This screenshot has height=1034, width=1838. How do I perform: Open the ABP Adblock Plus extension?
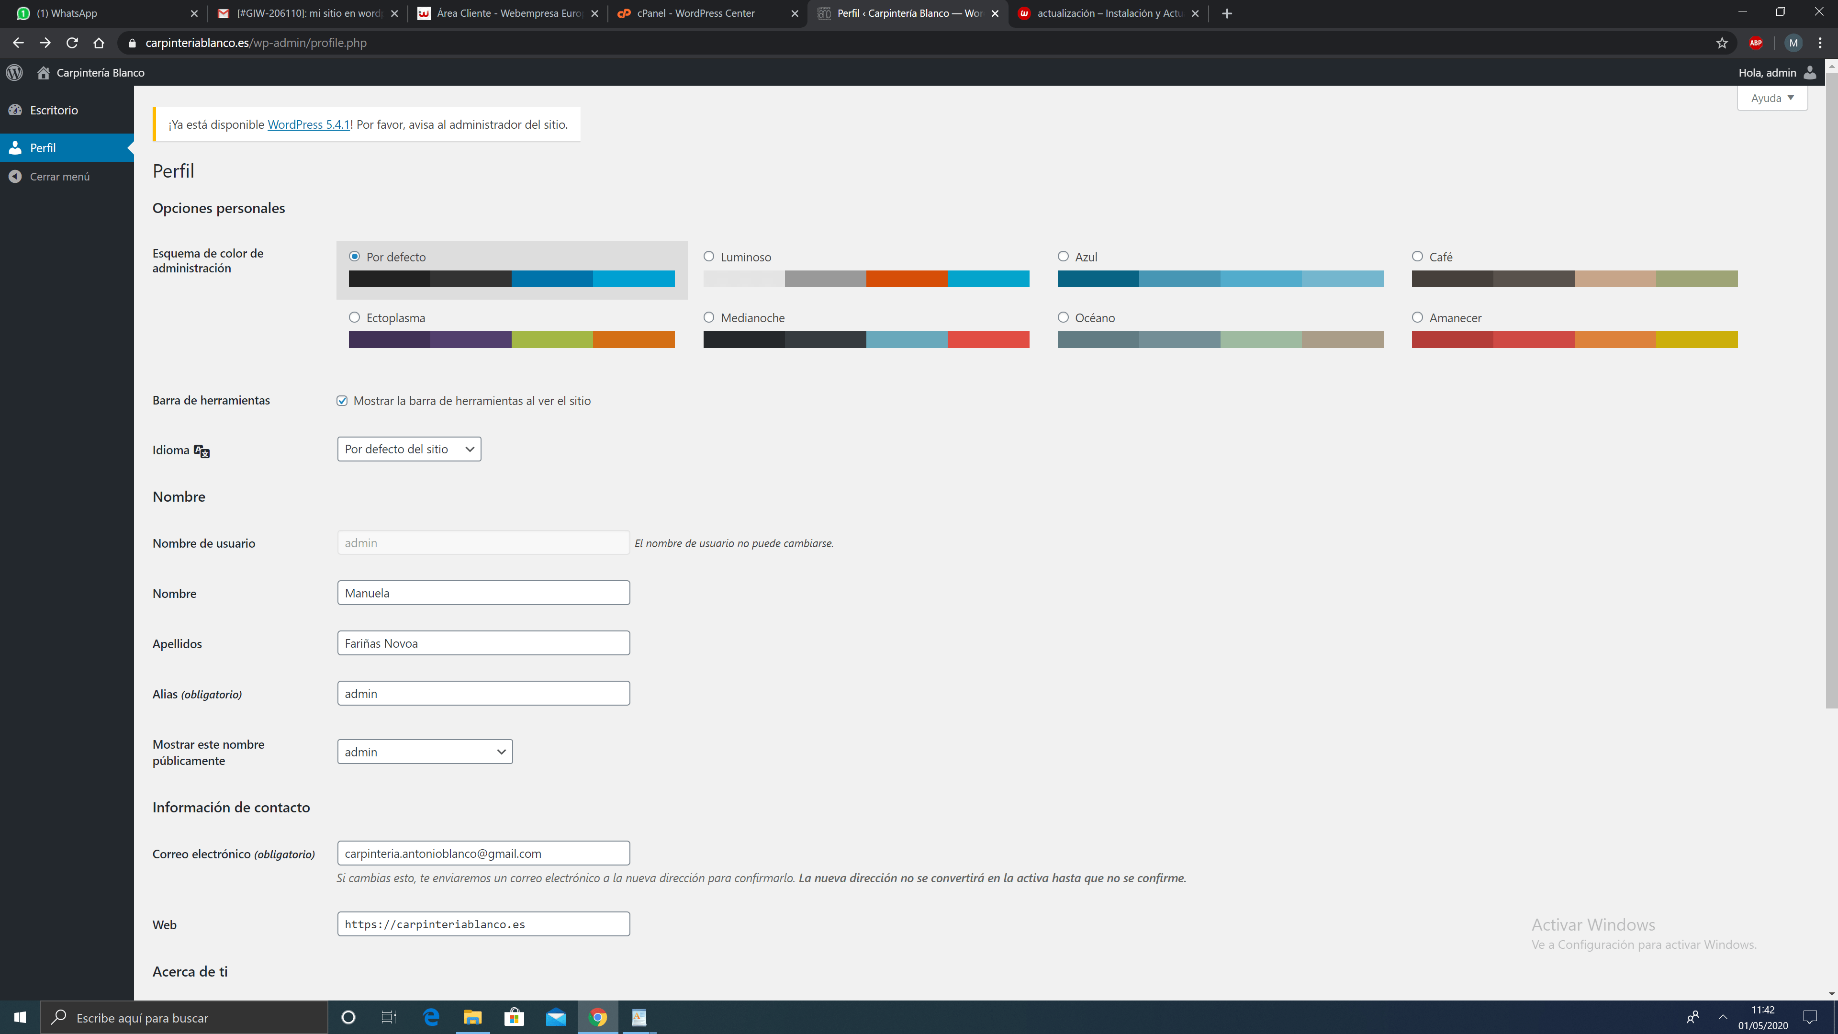[x=1756, y=43]
